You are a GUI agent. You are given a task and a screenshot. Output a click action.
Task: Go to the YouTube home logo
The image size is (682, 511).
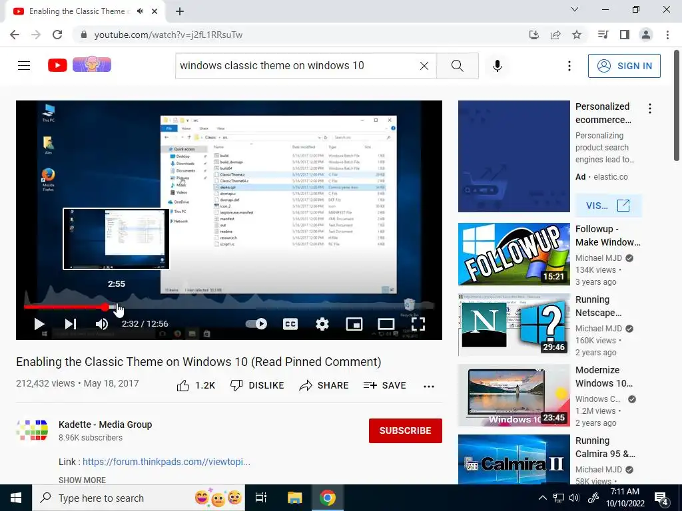tap(57, 65)
